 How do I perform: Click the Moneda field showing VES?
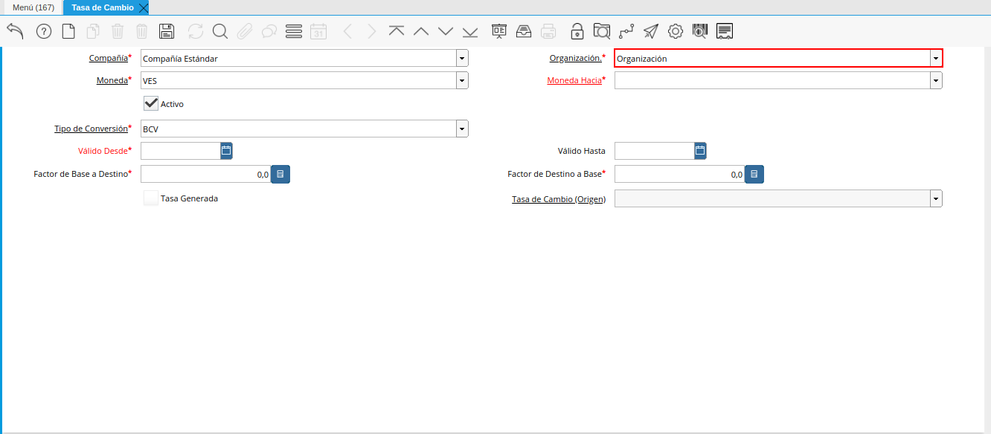[298, 80]
